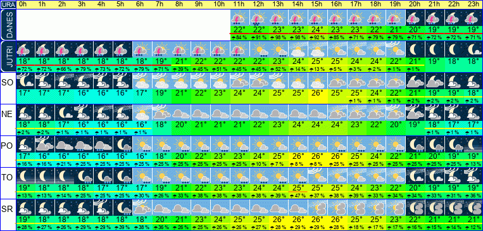Click the 12h column header
Screen dimensions: 483x231
[258, 4]
